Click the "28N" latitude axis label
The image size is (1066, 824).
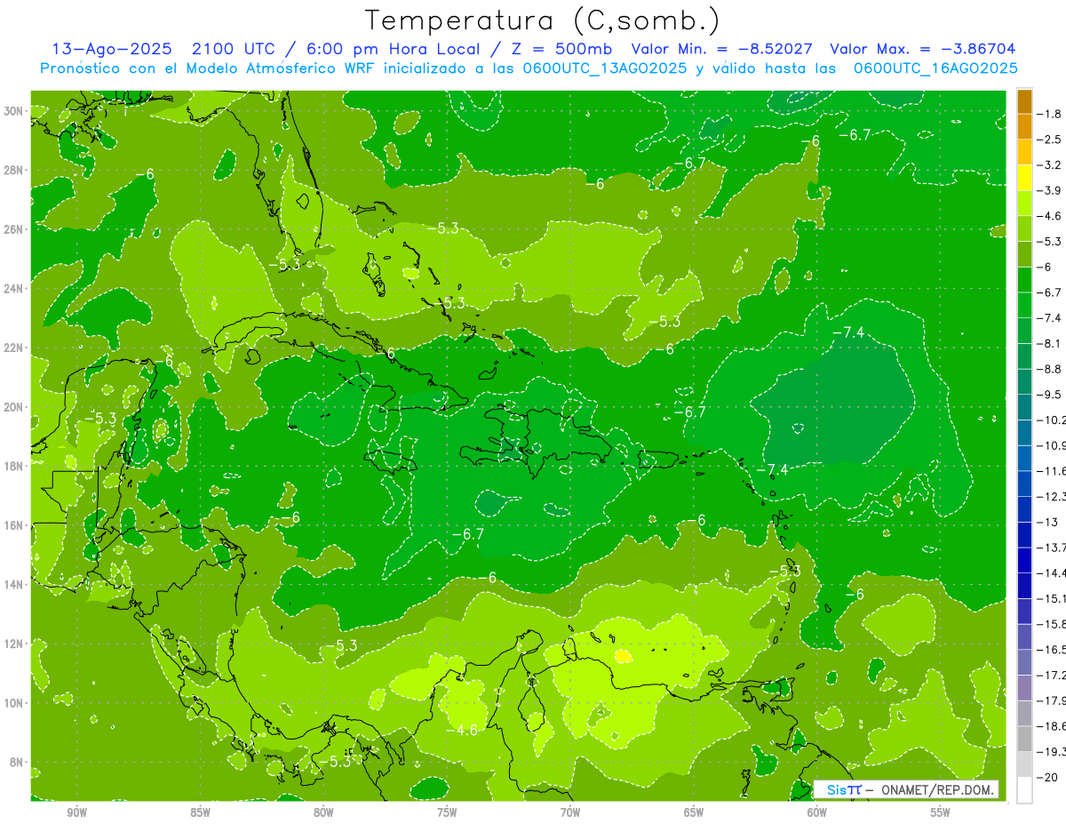[x=13, y=170]
